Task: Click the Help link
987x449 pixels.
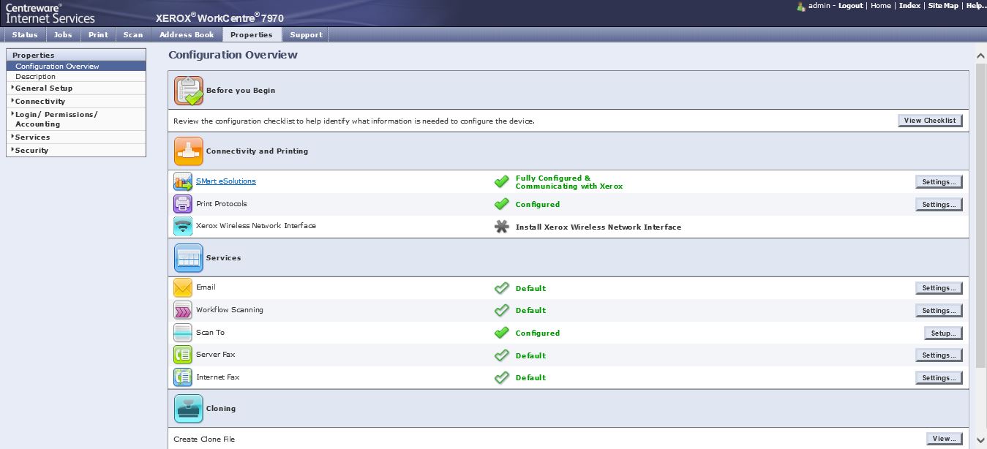Action: click(x=976, y=5)
